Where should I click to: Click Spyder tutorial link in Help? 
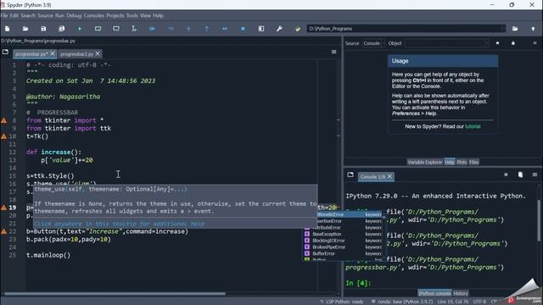473,126
